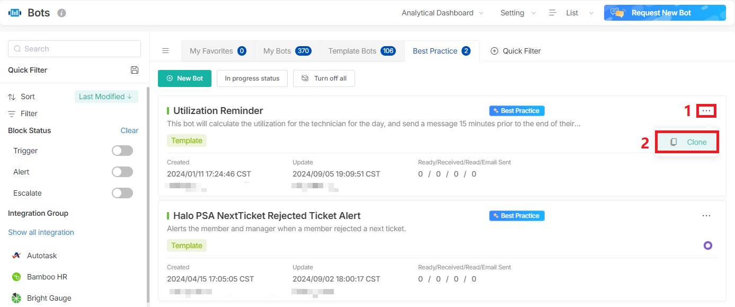Click the info icon next to Bots

pyautogui.click(x=61, y=13)
